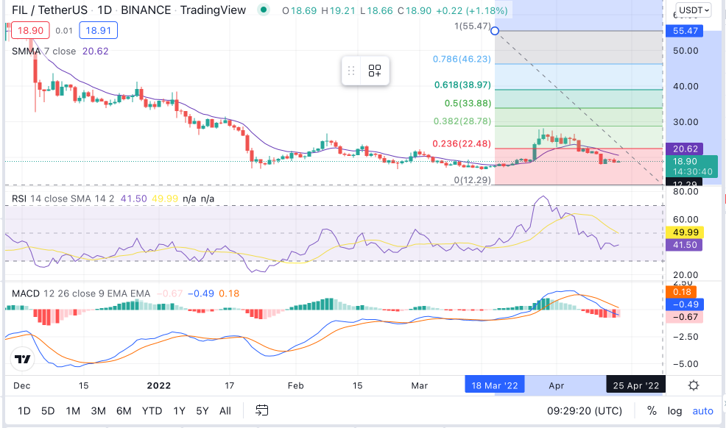Open the USDT currency dropdown
Image resolution: width=726 pixels, height=428 pixels.
(694, 10)
